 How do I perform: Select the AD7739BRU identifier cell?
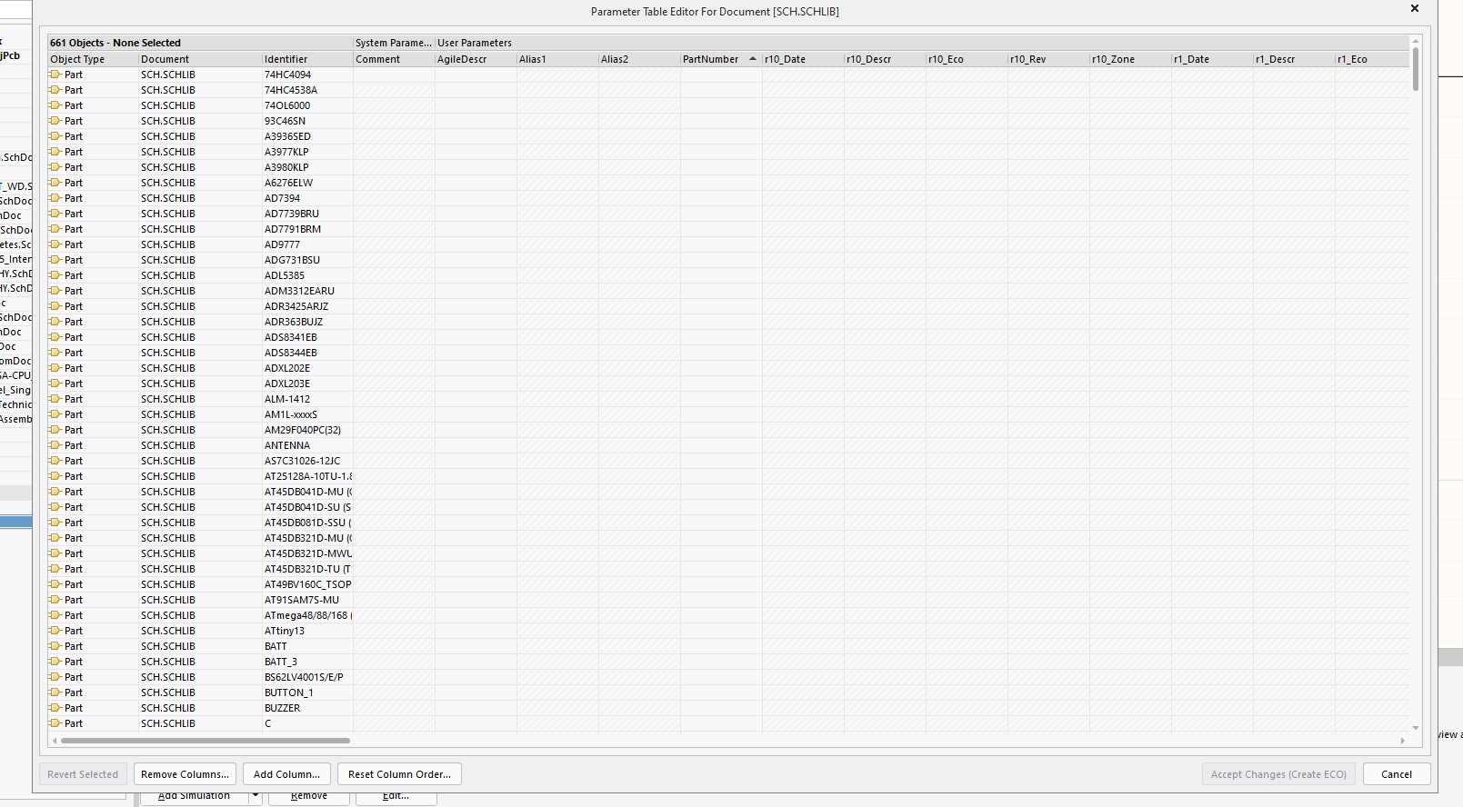click(307, 214)
